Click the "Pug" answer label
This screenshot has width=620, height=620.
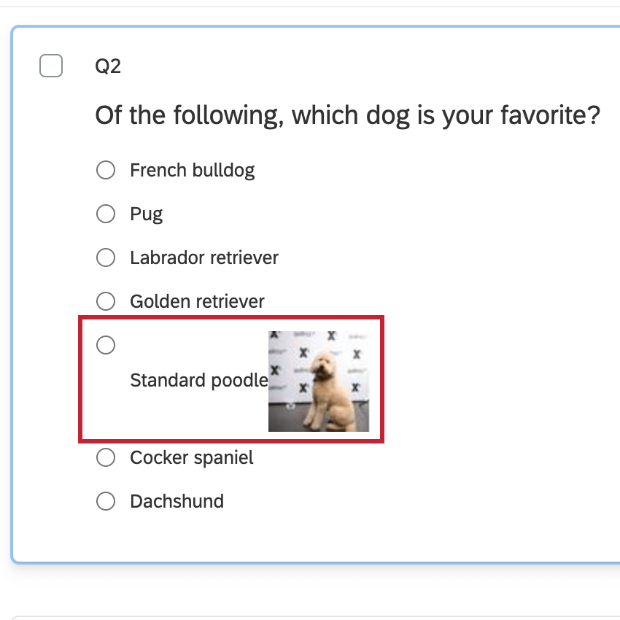pyautogui.click(x=146, y=214)
